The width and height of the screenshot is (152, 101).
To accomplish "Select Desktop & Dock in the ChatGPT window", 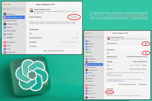I will pos(91,70).
